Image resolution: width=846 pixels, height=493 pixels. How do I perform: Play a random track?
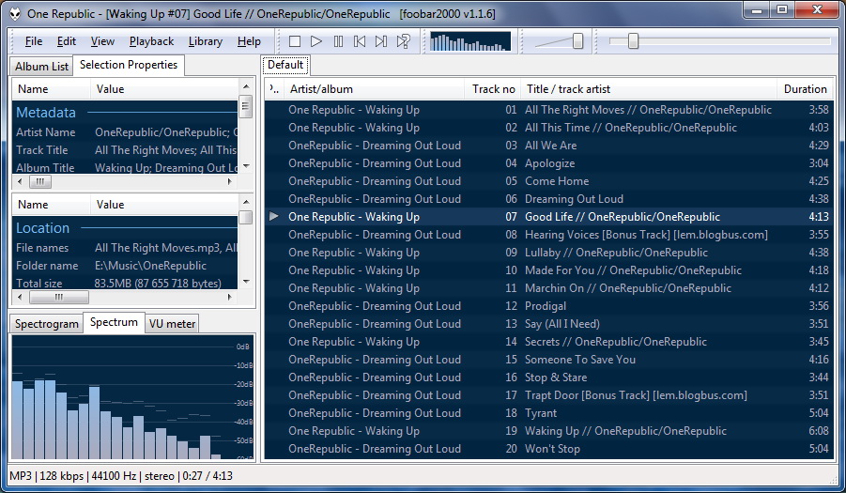point(403,41)
